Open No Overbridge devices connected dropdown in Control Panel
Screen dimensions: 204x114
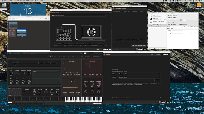78,16
